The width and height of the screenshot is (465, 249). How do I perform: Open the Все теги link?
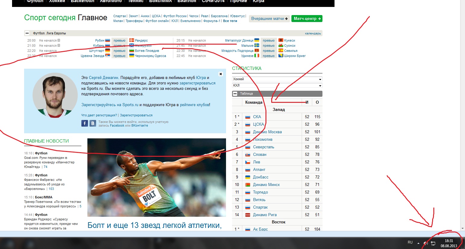pyautogui.click(x=230, y=21)
